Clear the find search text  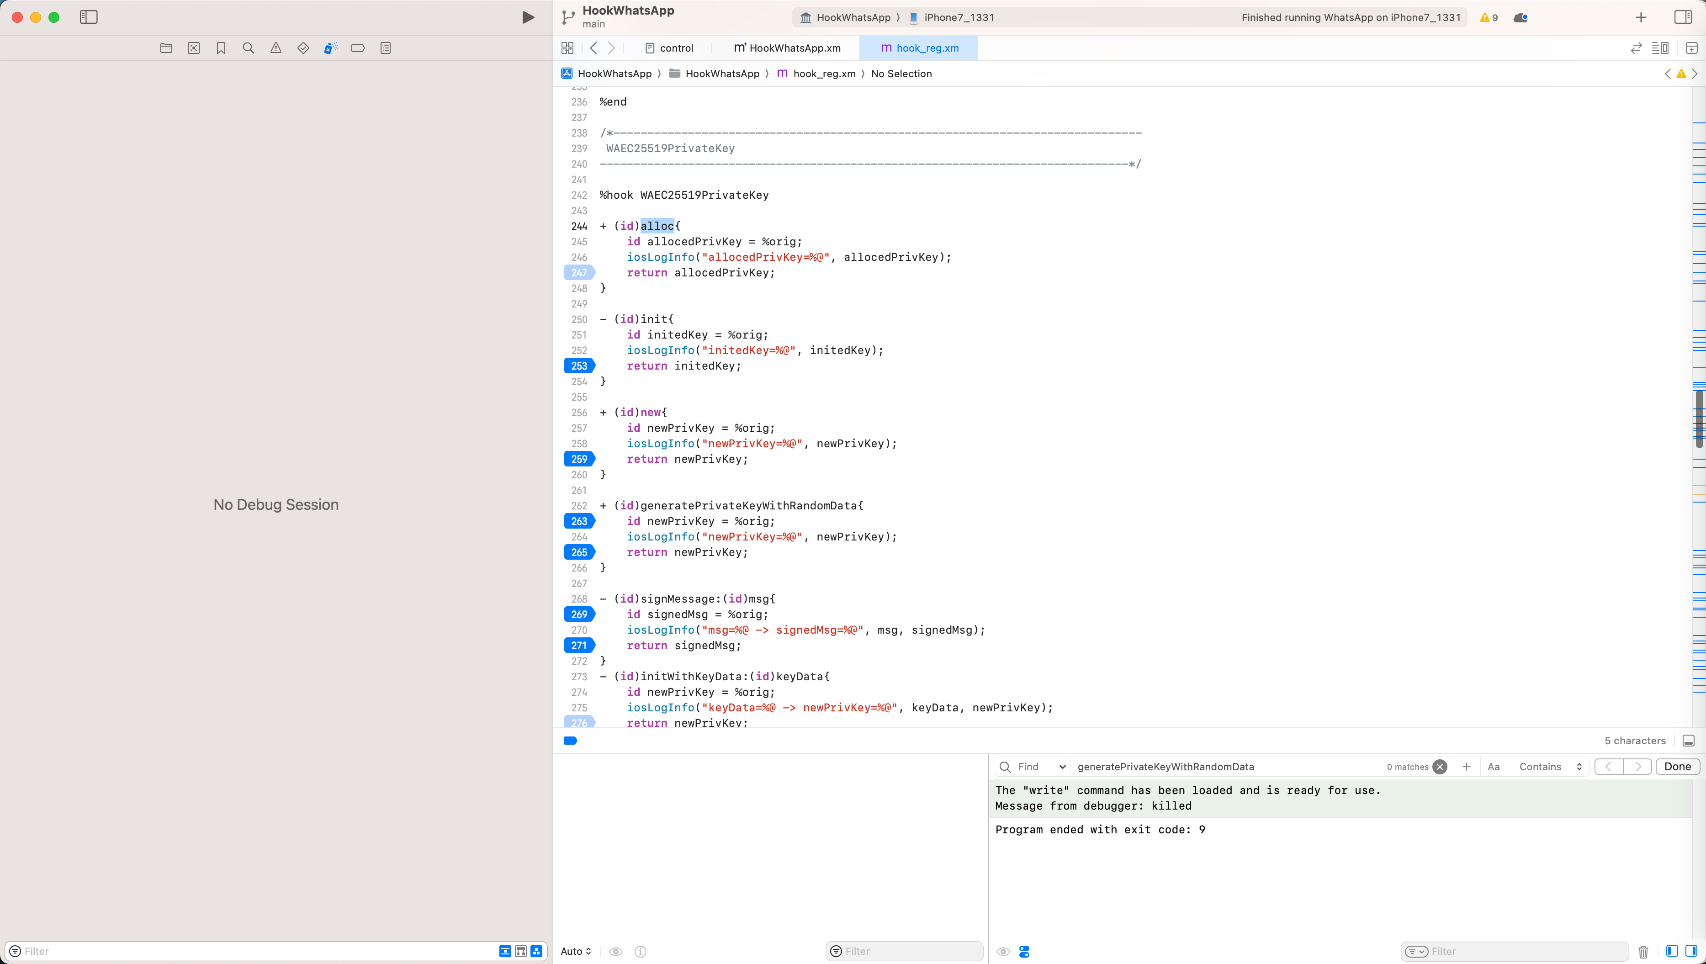point(1439,767)
